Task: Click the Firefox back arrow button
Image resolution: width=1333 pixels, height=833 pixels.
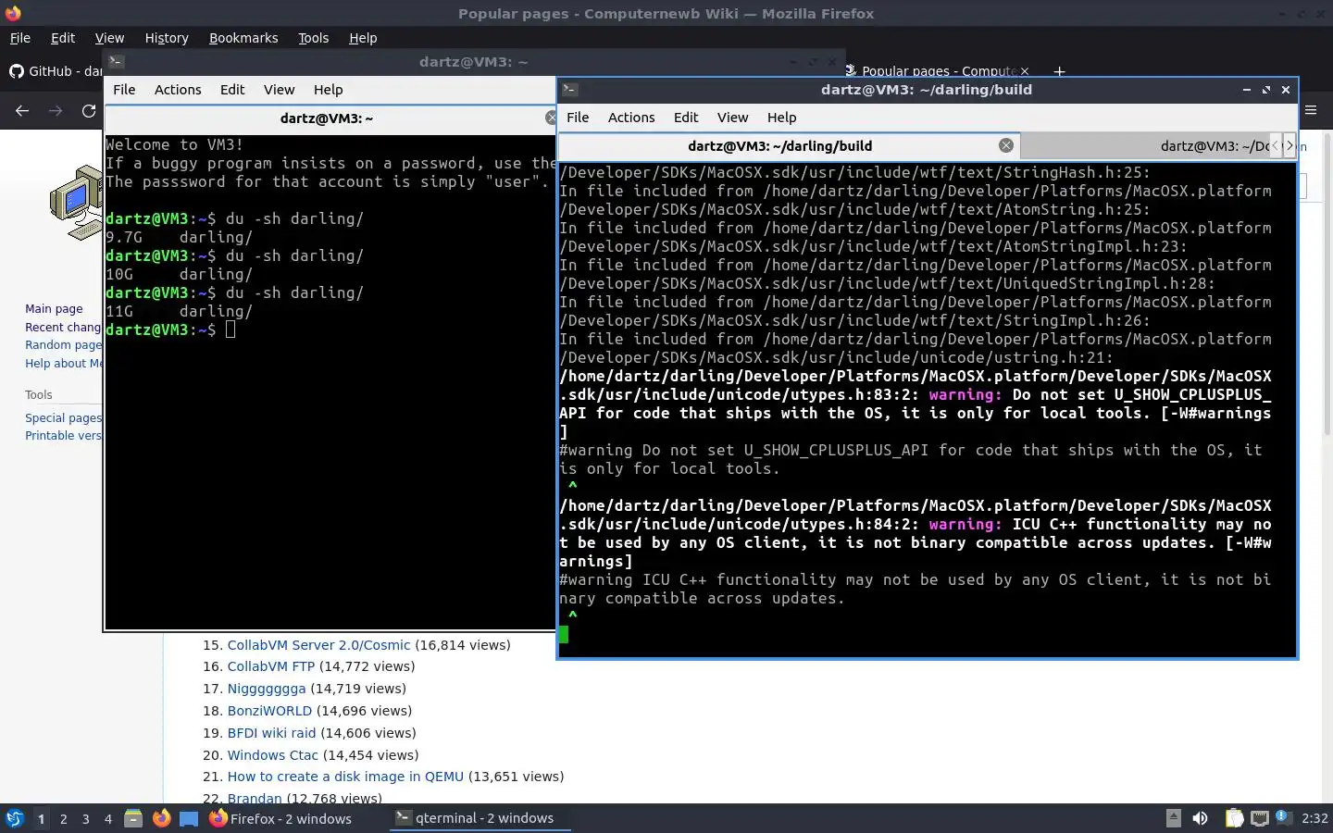Action: [22, 110]
